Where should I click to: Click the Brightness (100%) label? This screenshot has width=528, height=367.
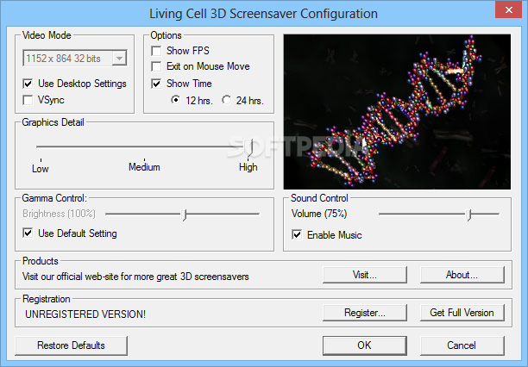[59, 214]
